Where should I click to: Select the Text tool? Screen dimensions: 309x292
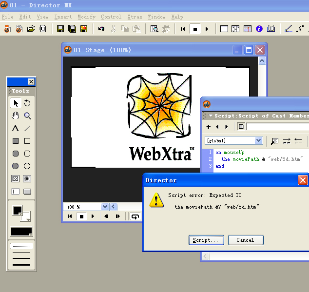(16, 128)
